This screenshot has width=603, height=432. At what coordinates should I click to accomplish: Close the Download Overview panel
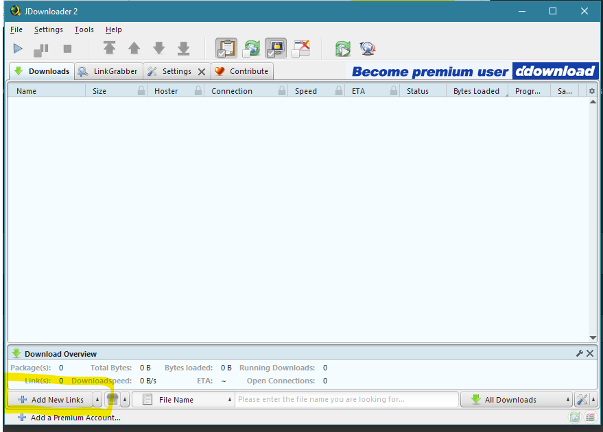(590, 353)
